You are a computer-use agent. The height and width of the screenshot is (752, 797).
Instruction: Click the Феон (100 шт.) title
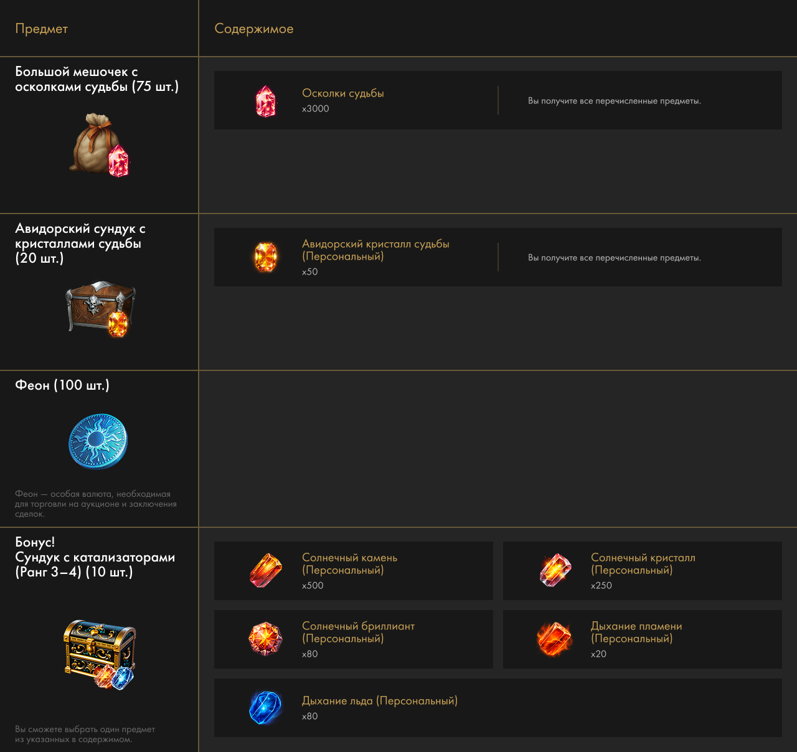click(x=62, y=385)
